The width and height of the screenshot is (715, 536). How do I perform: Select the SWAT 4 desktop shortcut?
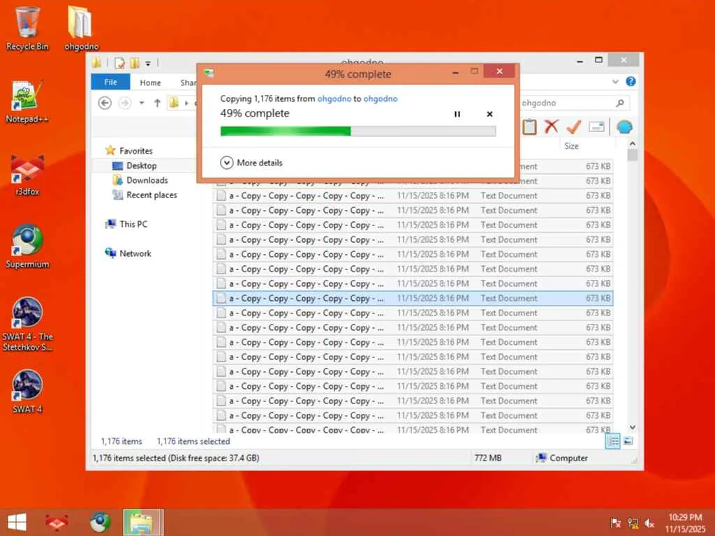[x=27, y=392]
